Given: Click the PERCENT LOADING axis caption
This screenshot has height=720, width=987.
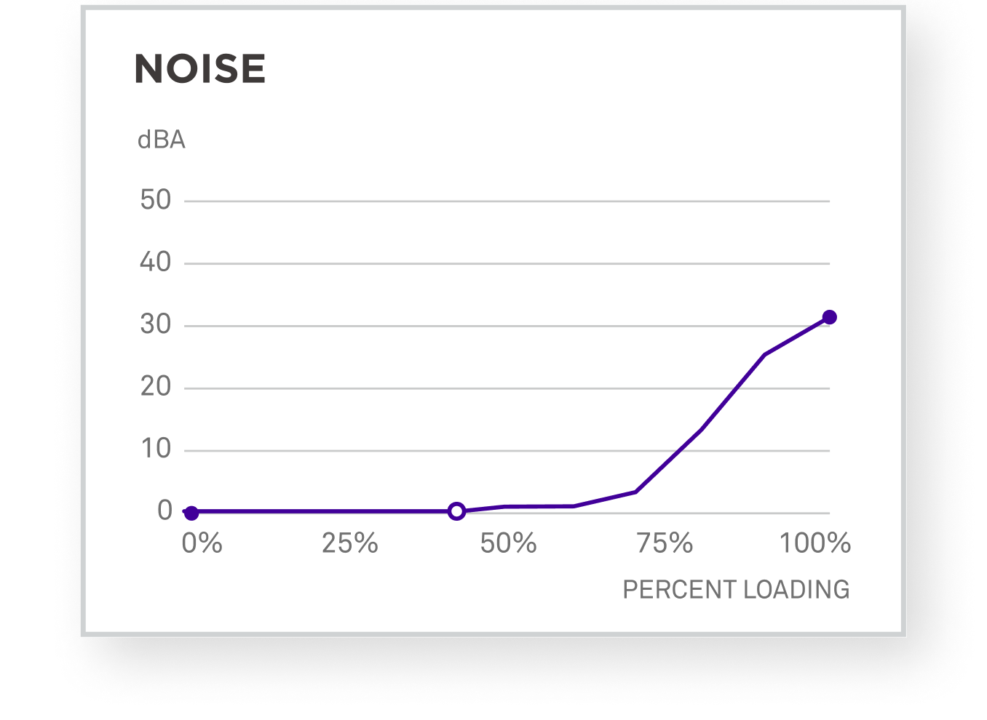Looking at the screenshot, I should [736, 590].
